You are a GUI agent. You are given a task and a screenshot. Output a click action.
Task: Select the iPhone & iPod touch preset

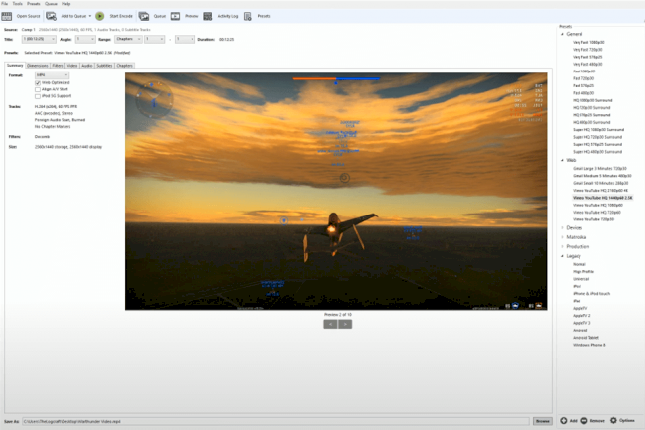591,294
